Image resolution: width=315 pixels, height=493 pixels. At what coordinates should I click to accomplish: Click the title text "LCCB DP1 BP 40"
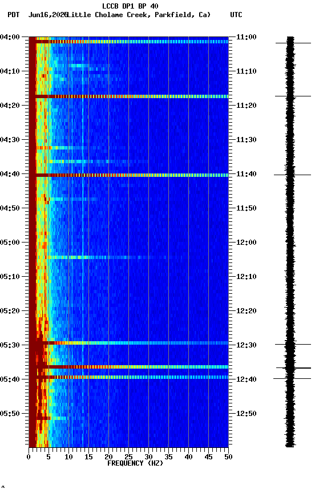coord(130,6)
